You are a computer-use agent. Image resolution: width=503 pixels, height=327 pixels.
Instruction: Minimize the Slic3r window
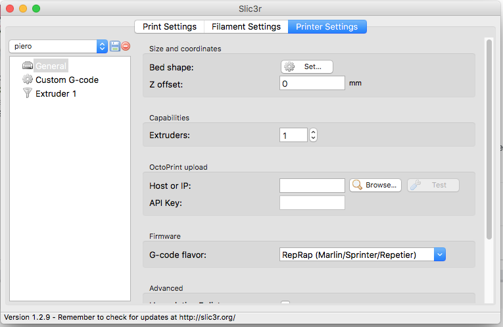pyautogui.click(x=23, y=9)
